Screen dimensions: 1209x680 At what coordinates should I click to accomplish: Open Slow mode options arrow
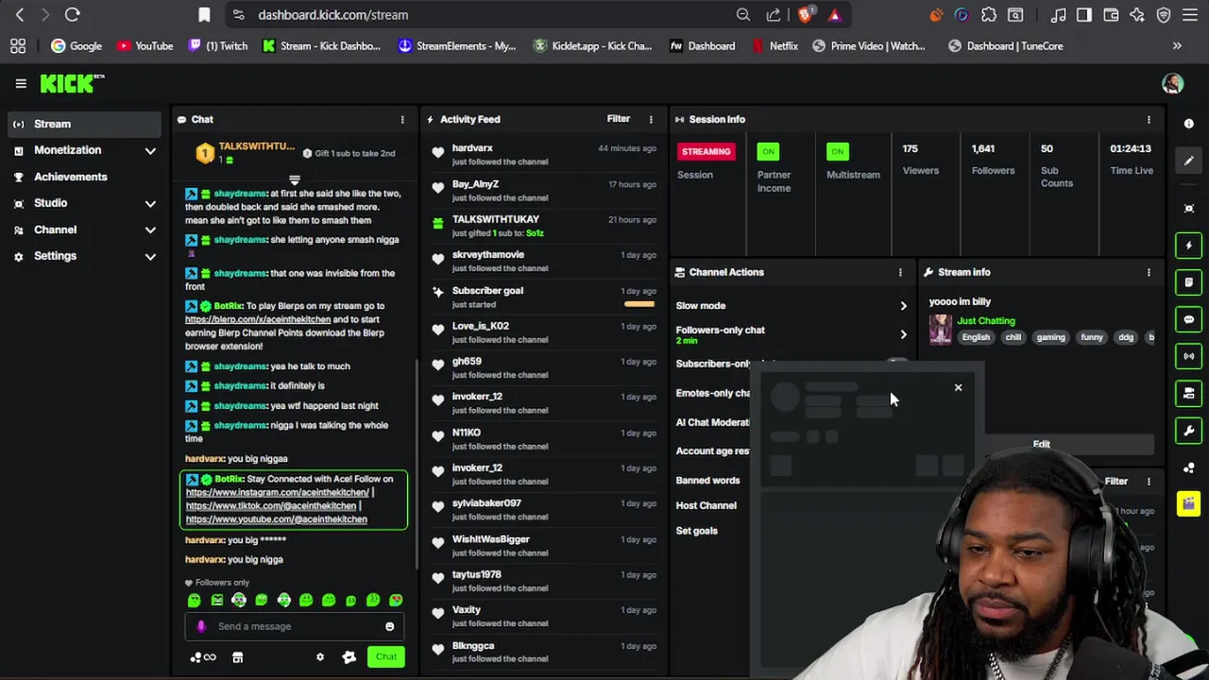(903, 306)
